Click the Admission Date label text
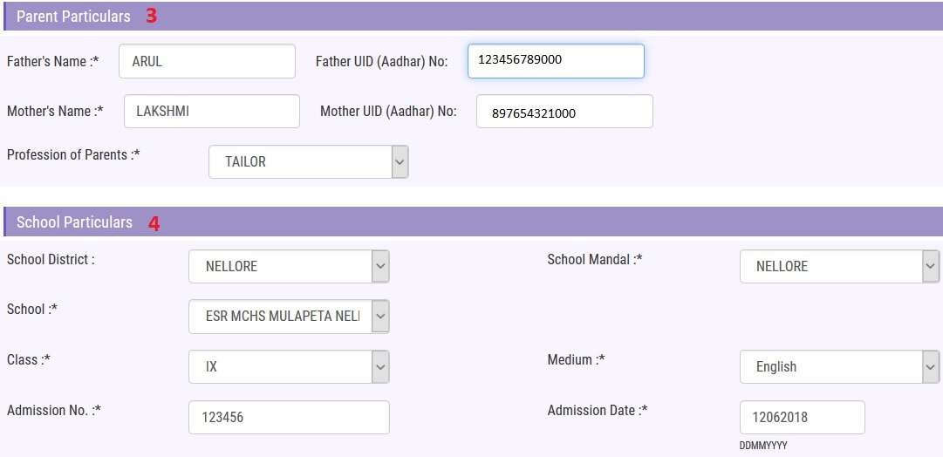 click(597, 410)
